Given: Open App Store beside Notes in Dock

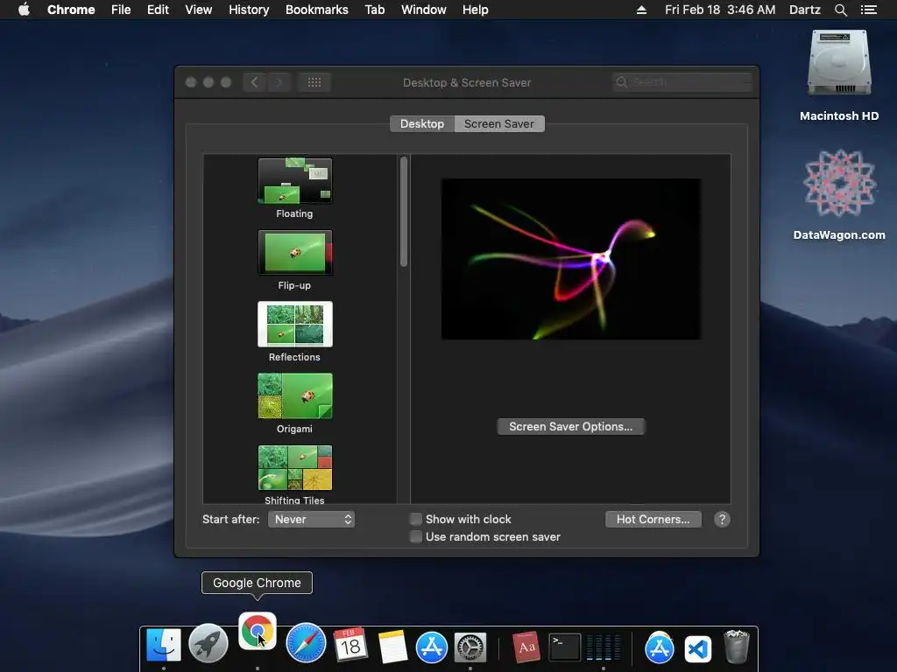Looking at the screenshot, I should click(431, 647).
